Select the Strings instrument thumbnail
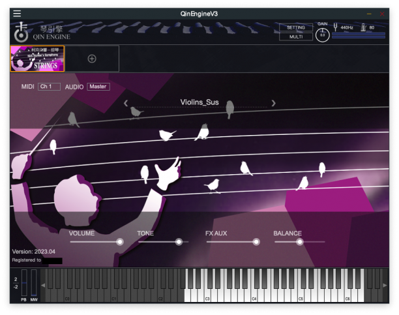Viewport: 399px width, 315px height. 37,59
